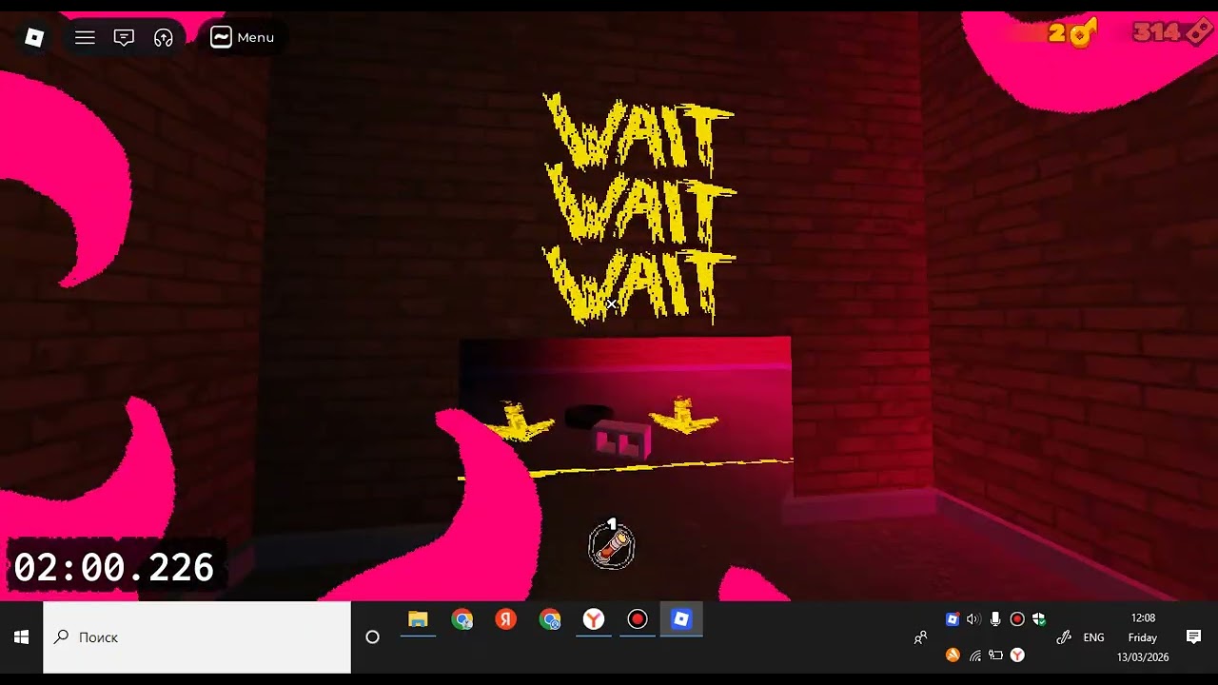Open the Windows notification center
Image resolution: width=1218 pixels, height=685 pixels.
(1193, 636)
